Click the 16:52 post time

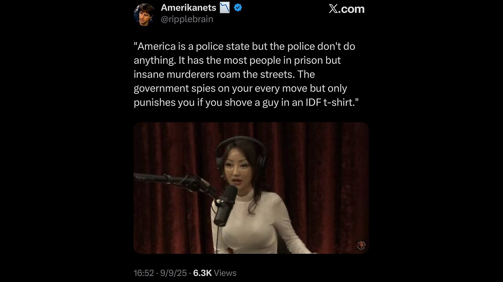pyautogui.click(x=144, y=273)
